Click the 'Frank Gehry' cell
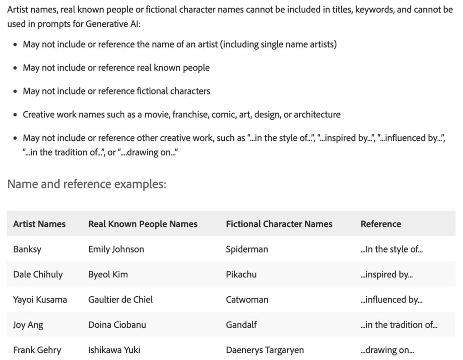This screenshot has height=360, width=463. [x=37, y=350]
